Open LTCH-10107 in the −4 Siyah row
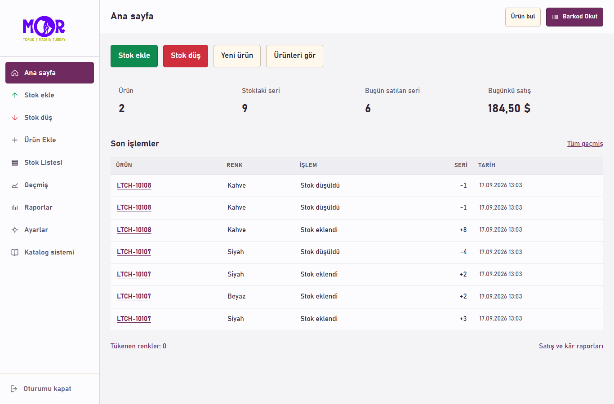 pos(134,252)
